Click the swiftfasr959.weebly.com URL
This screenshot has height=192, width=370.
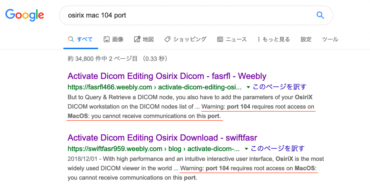coord(154,149)
